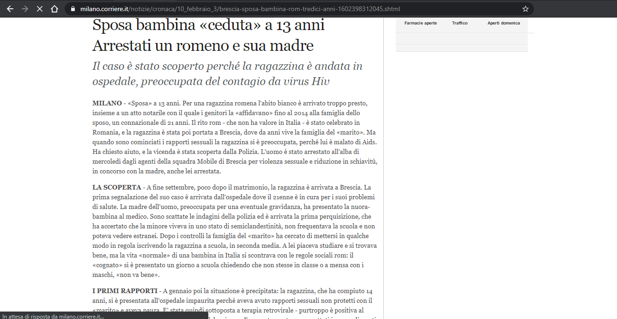Bookmark this page with the star icon
Screen dimensions: 617x319
tap(525, 9)
